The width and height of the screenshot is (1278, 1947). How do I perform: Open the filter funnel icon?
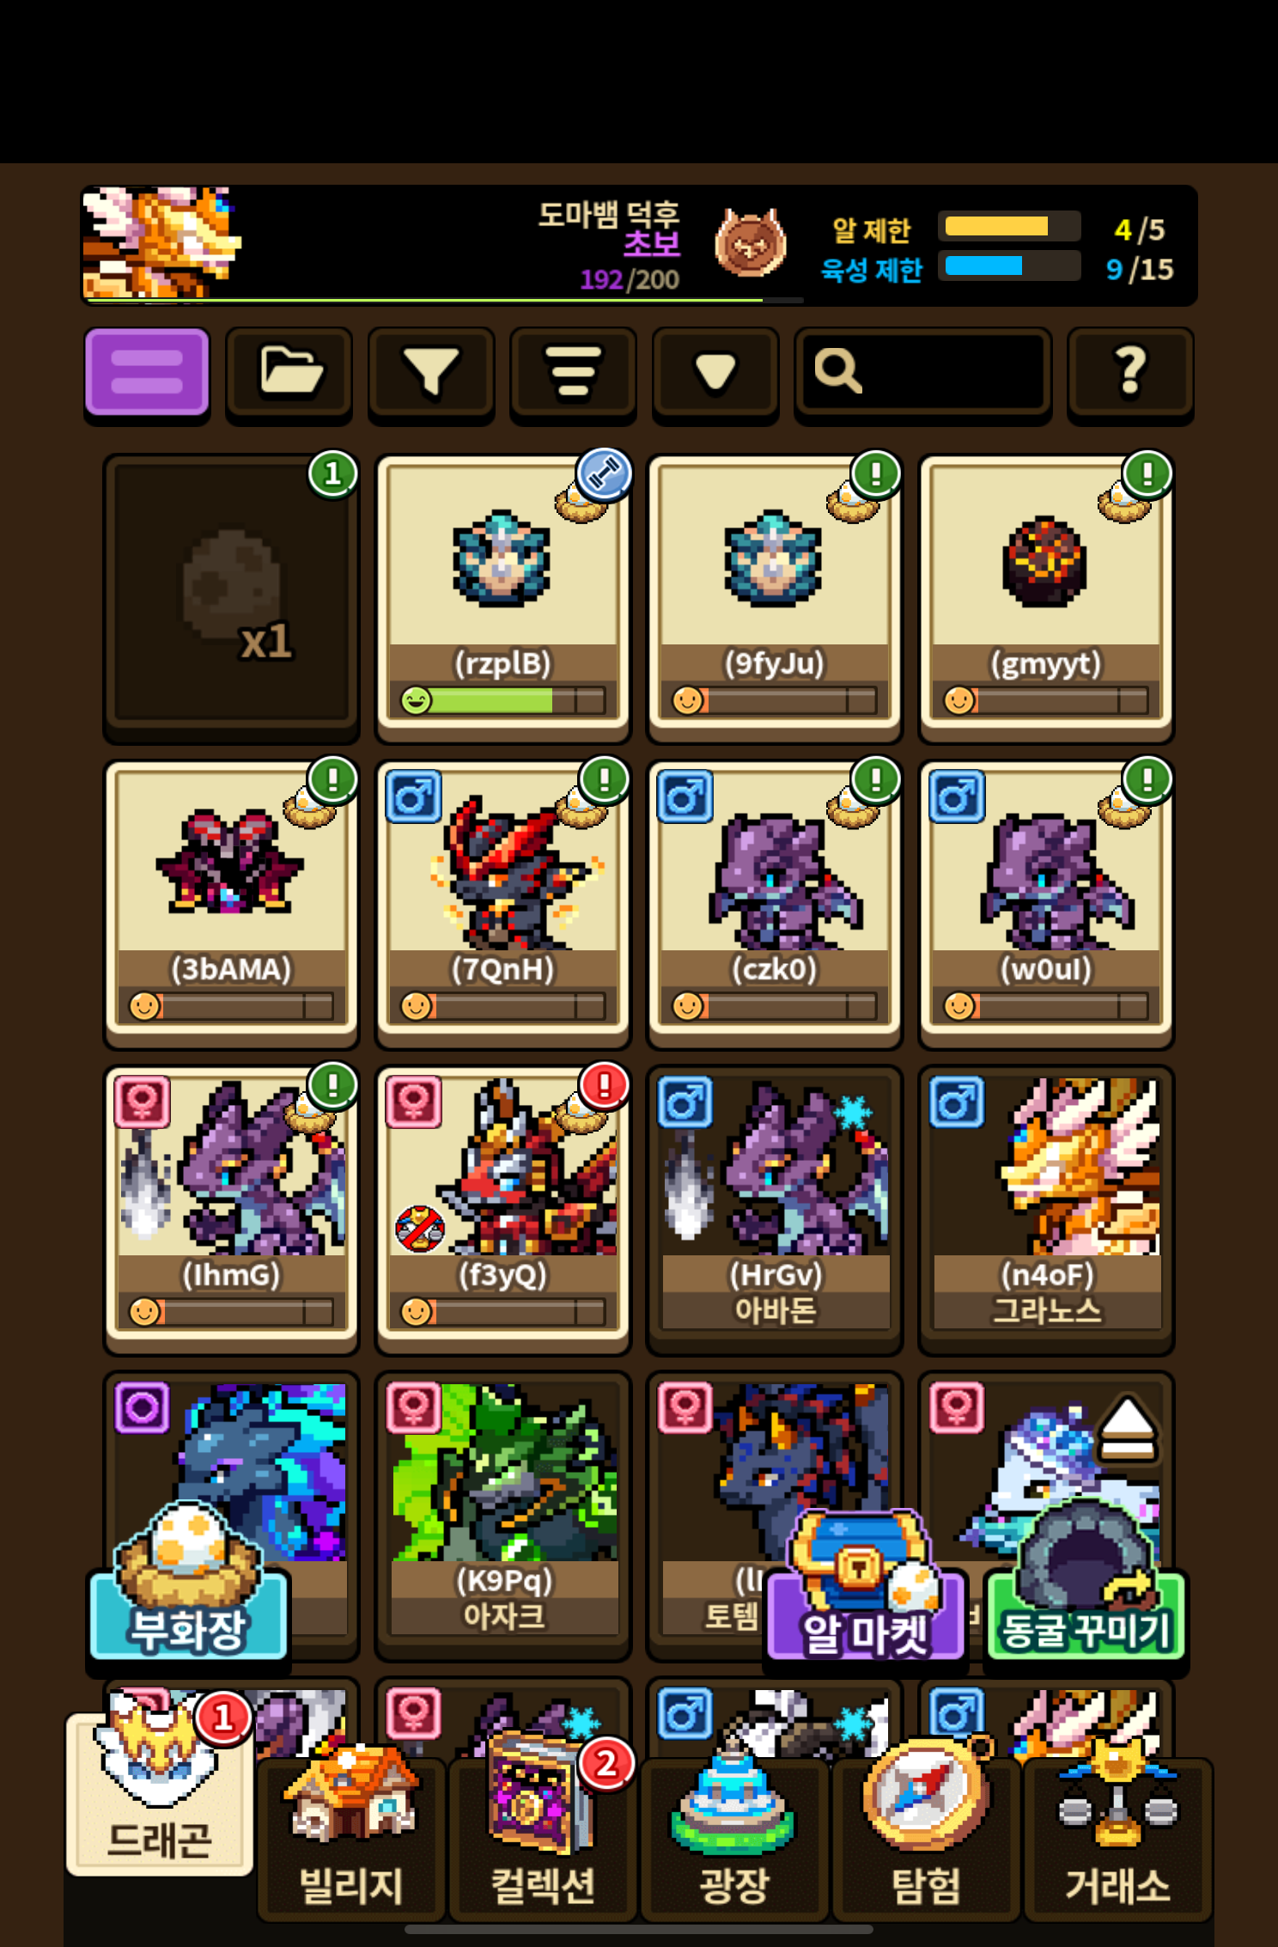pos(431,373)
